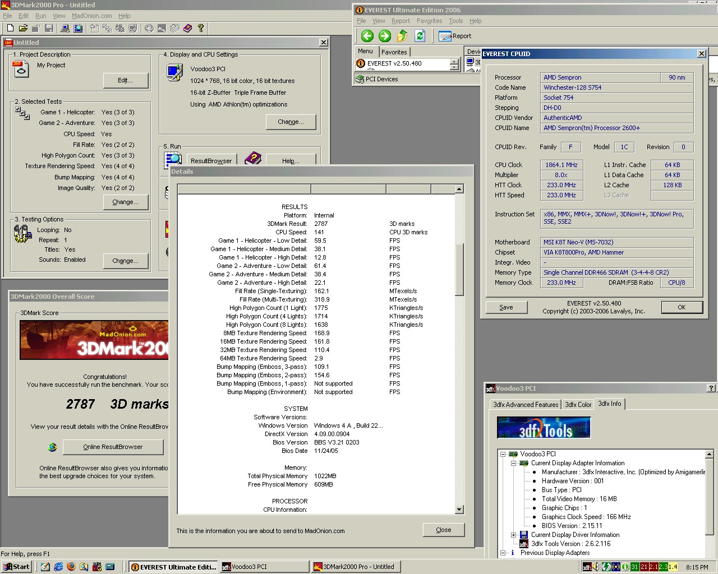Viewport: 718px width, 574px height.
Task: Click the Firefox quick launch icon
Action: (71, 567)
